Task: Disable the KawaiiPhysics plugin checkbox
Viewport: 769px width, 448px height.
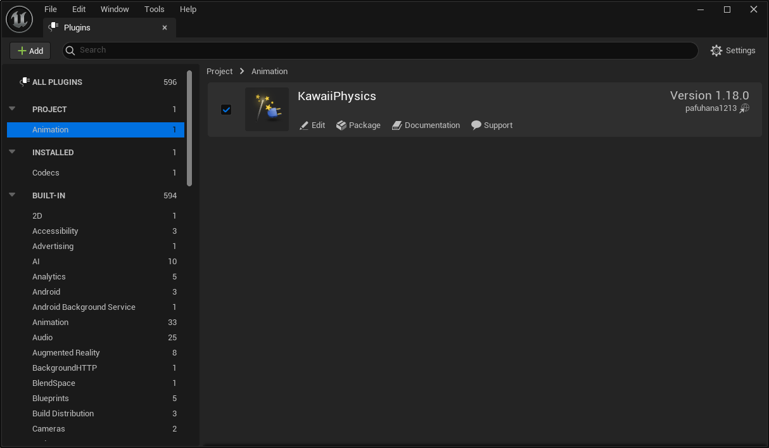Action: 226,110
